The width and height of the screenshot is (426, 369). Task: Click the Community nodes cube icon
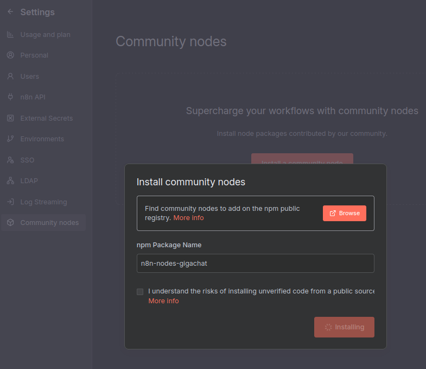10,223
